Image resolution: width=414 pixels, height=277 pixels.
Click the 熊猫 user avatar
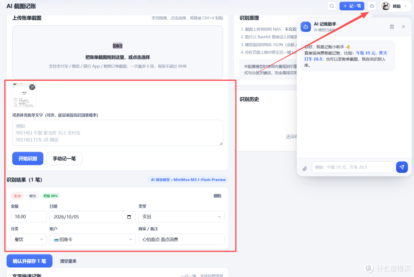[386, 6]
